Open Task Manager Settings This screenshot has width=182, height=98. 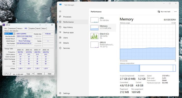[x=67, y=93]
